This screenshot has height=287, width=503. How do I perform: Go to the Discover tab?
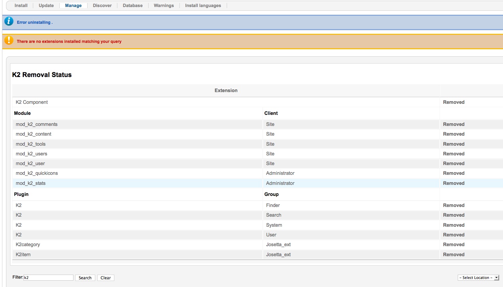(102, 5)
